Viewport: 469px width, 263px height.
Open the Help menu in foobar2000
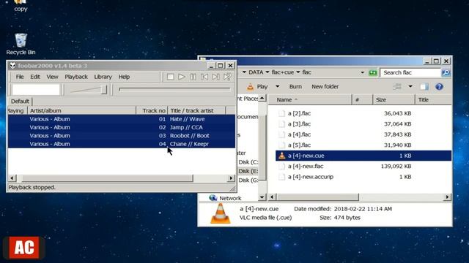pos(124,77)
